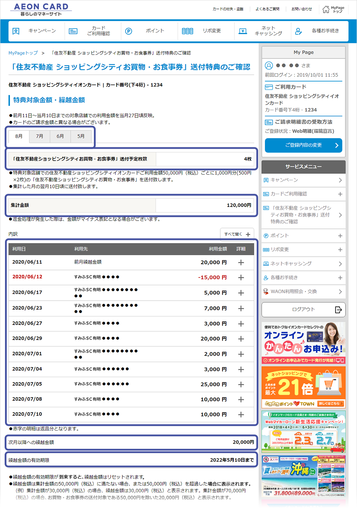Image resolution: width=357 pixels, height=508 pixels.
Task: Click Webマイカーローン campaign banner
Action: 303,431
